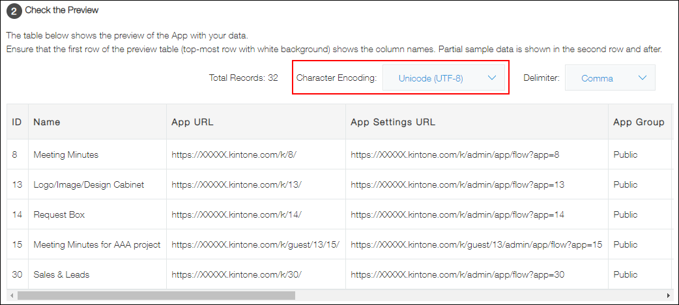Viewport: 679px width, 305px height.
Task: Select the Meeting Minutes name cell
Action: [66, 154]
